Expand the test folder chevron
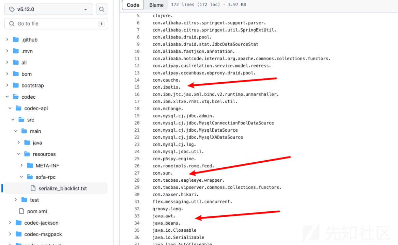 point(16,200)
